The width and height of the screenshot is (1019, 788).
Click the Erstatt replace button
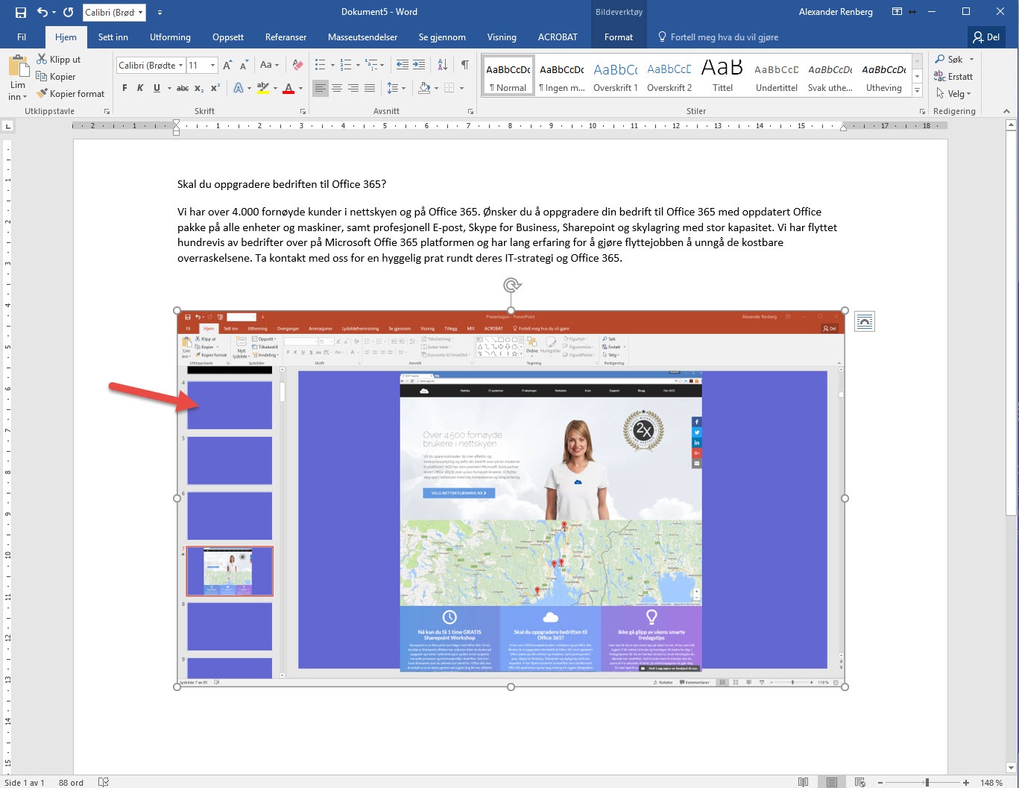point(953,77)
